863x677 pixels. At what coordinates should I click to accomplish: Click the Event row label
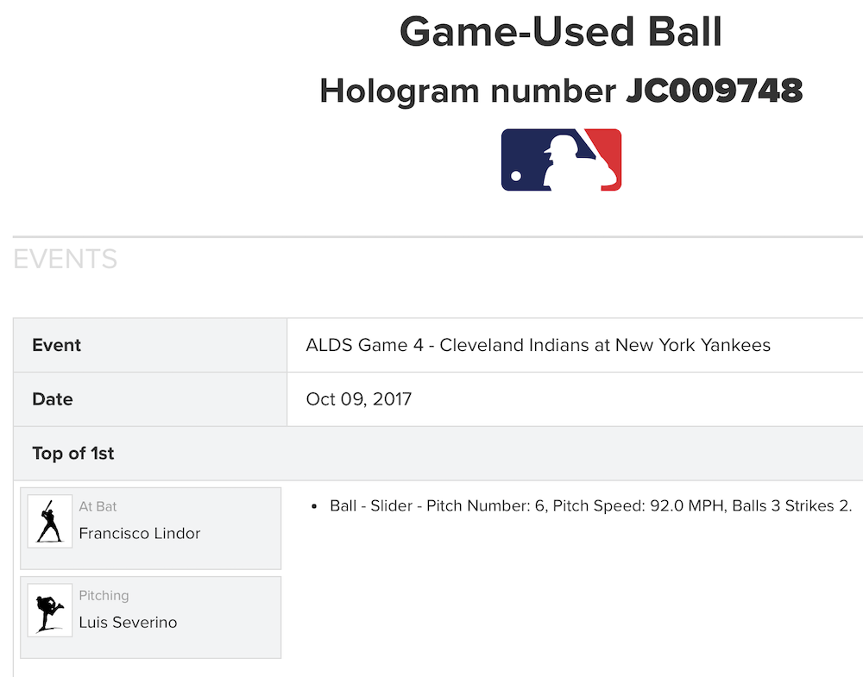(x=56, y=345)
